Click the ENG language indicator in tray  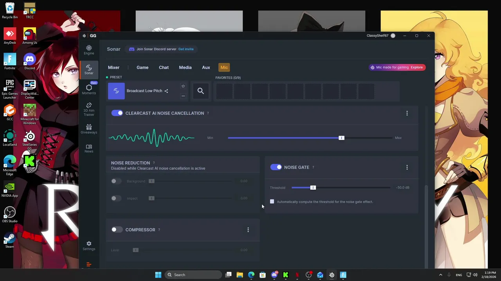click(459, 275)
